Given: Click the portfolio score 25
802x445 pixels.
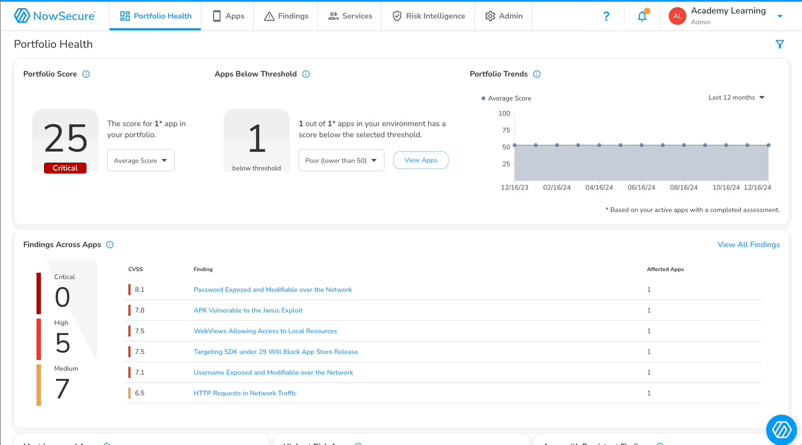Looking at the screenshot, I should click(65, 138).
